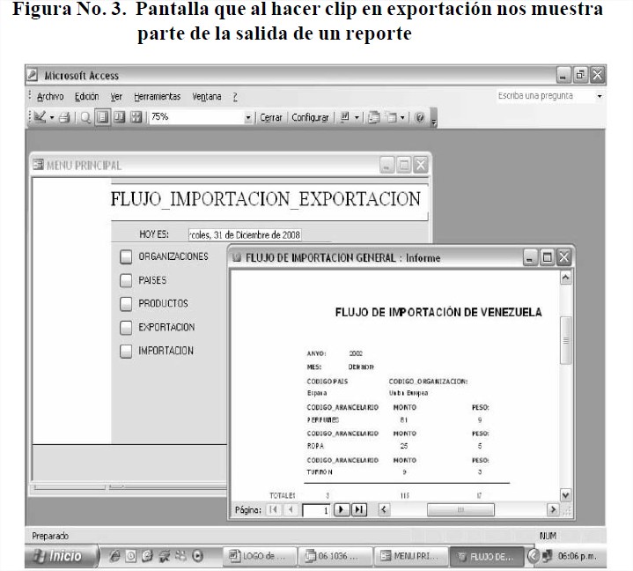The width and height of the screenshot is (633, 571).
Task: Go to next report page
Action: 342,509
